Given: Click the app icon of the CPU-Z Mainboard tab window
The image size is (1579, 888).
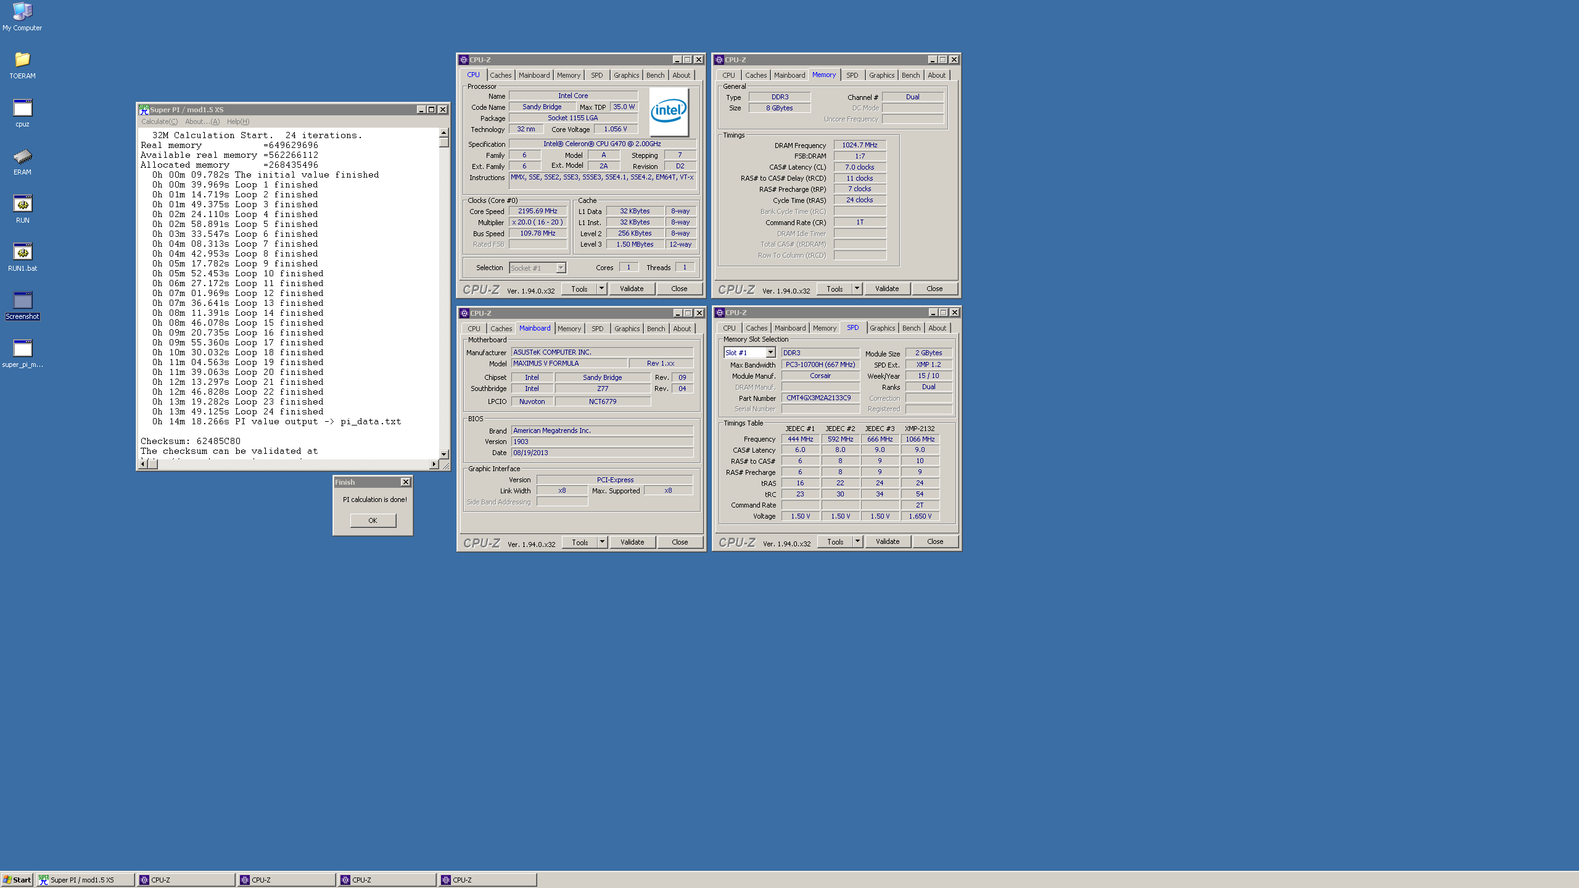Looking at the screenshot, I should point(464,313).
